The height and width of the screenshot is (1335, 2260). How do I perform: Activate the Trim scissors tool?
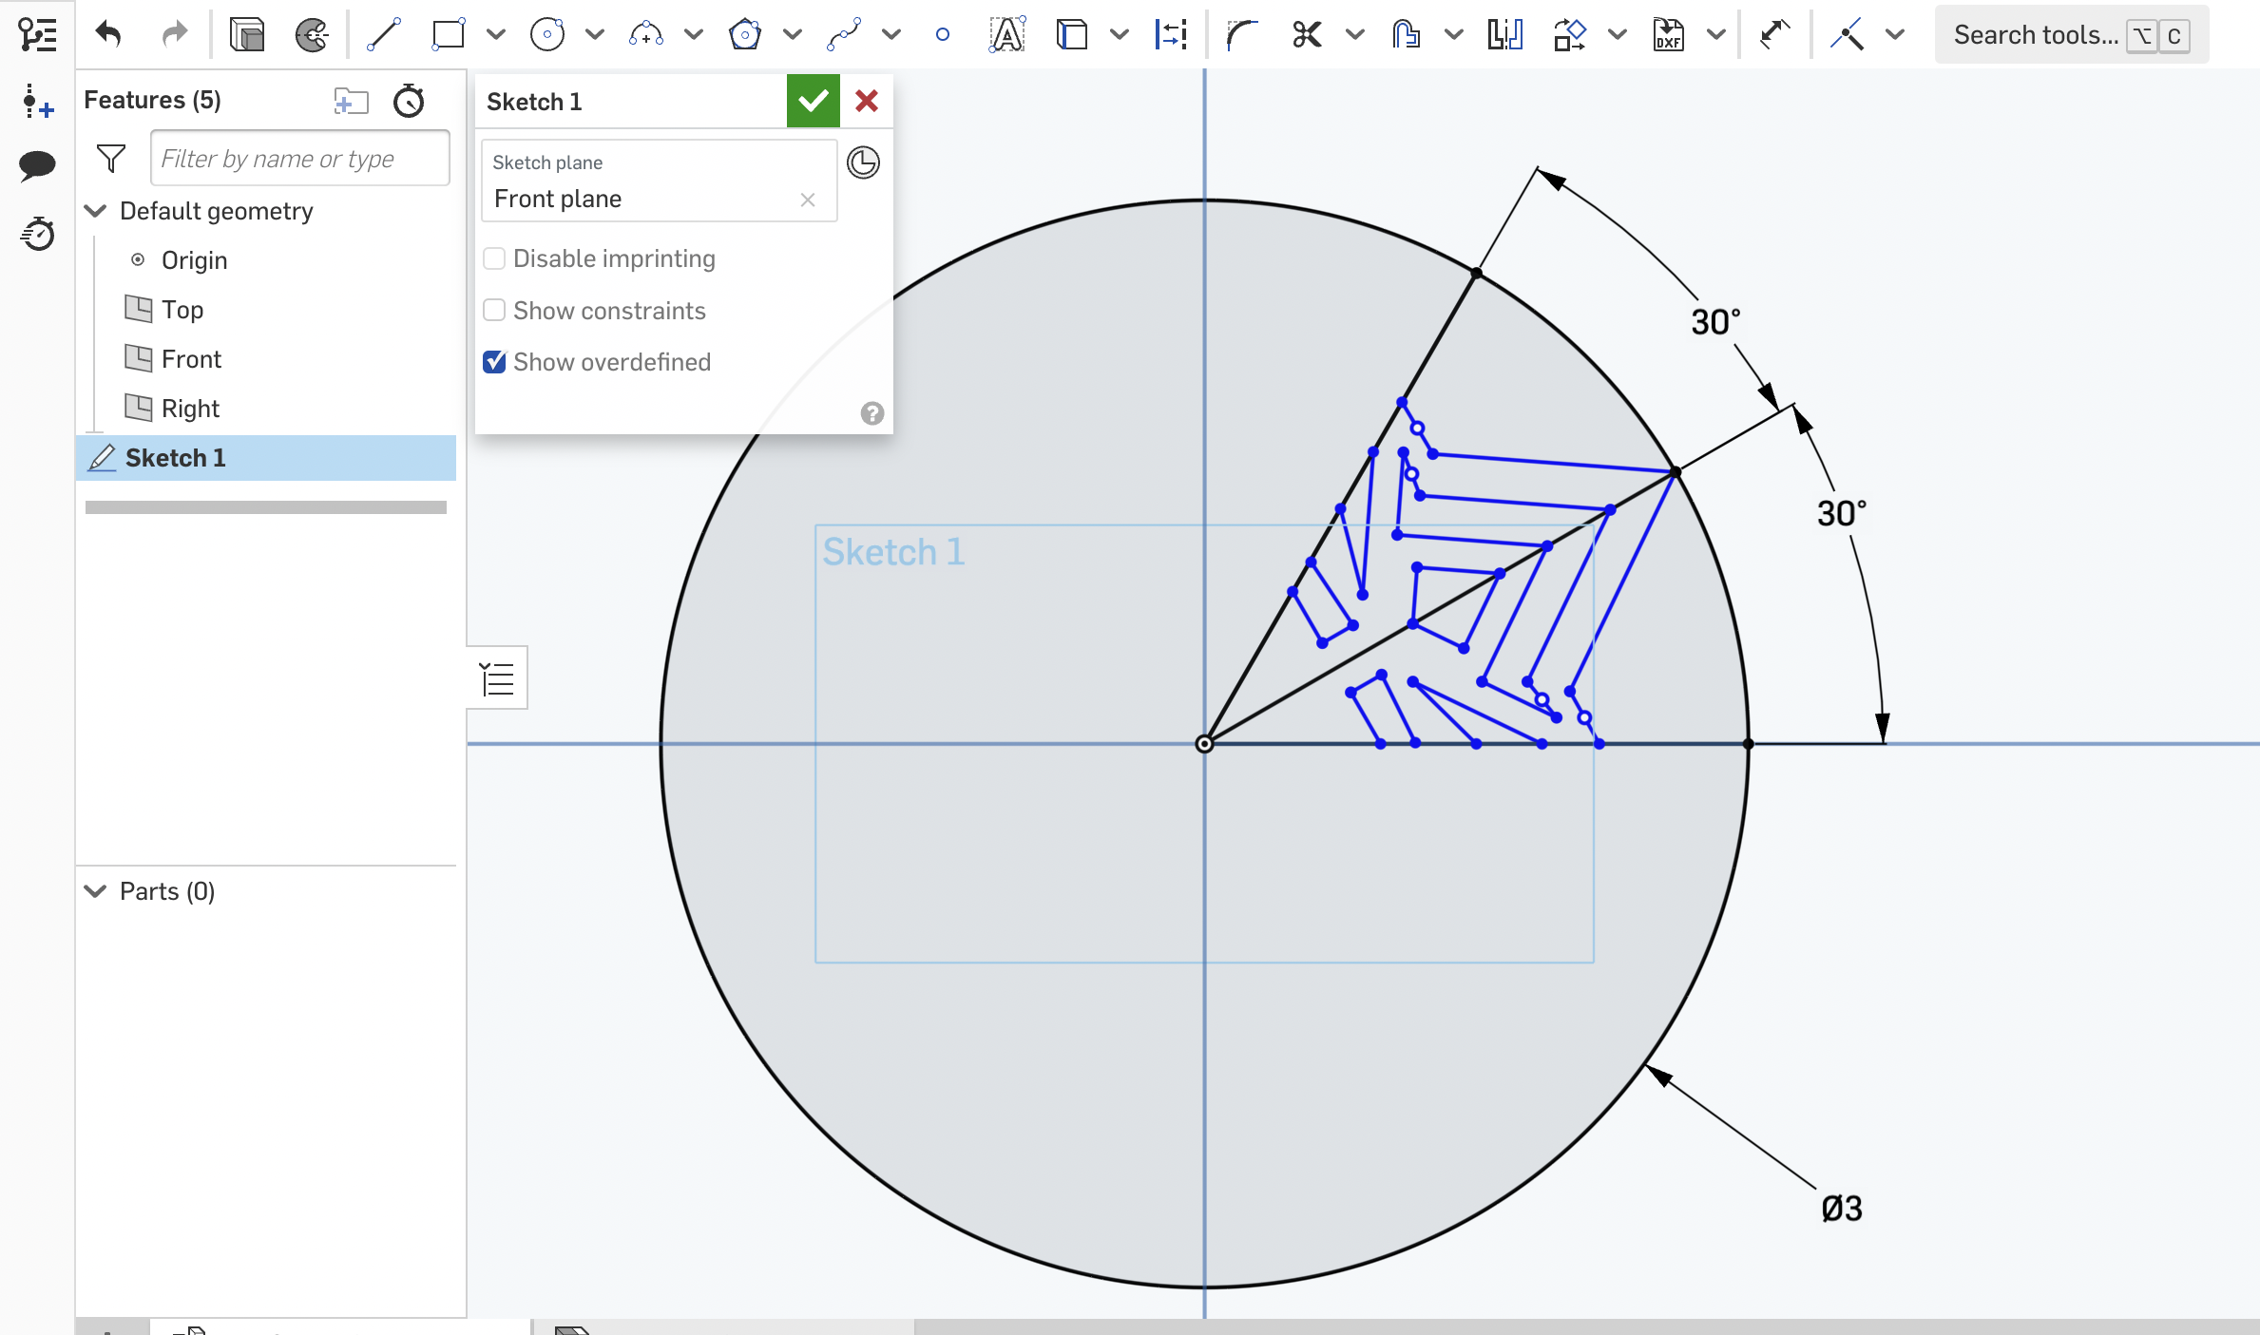tap(1307, 35)
